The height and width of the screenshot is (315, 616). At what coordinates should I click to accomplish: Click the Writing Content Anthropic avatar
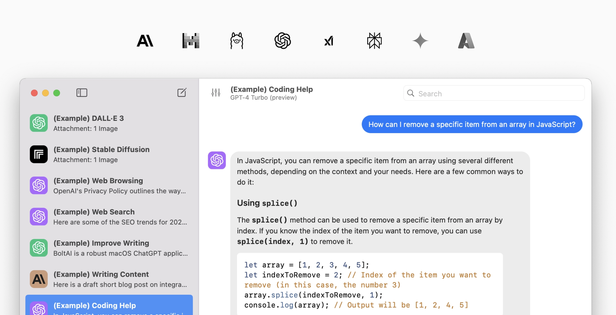(39, 279)
